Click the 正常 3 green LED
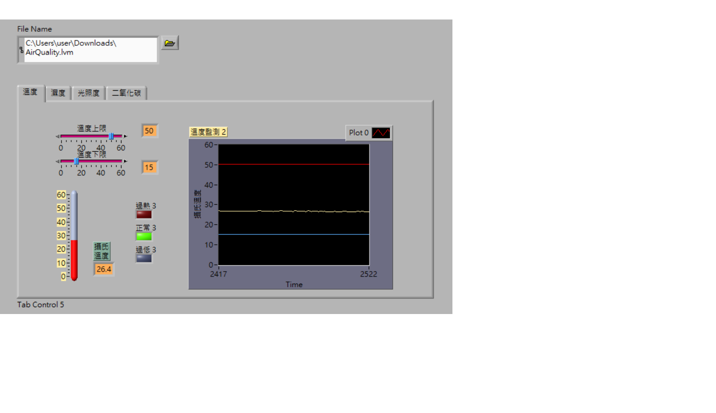Image resolution: width=716 pixels, height=413 pixels. coord(144,236)
